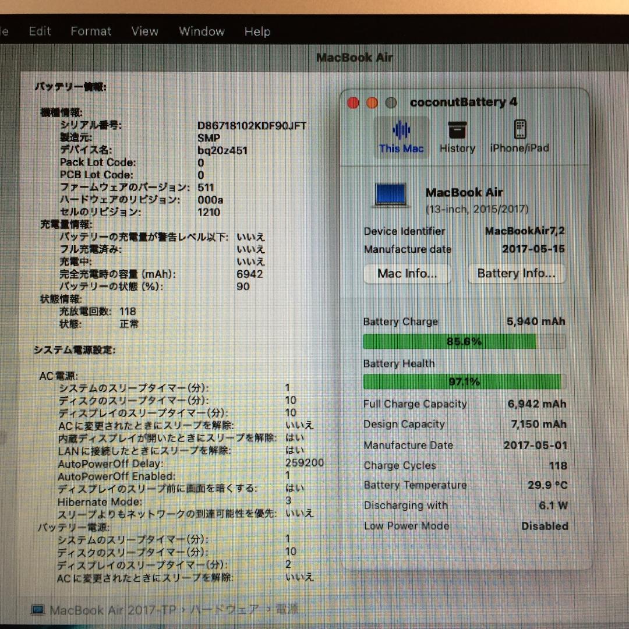
Task: Click the 充放電回数 value 118 in System Information
Action: point(128,312)
